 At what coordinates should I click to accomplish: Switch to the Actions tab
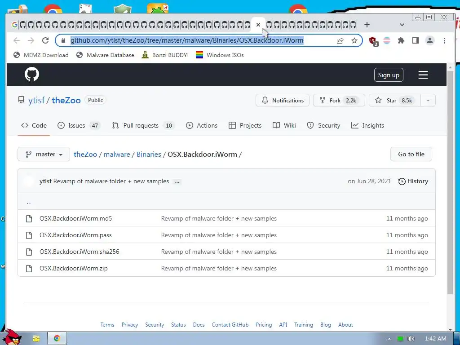(x=202, y=126)
